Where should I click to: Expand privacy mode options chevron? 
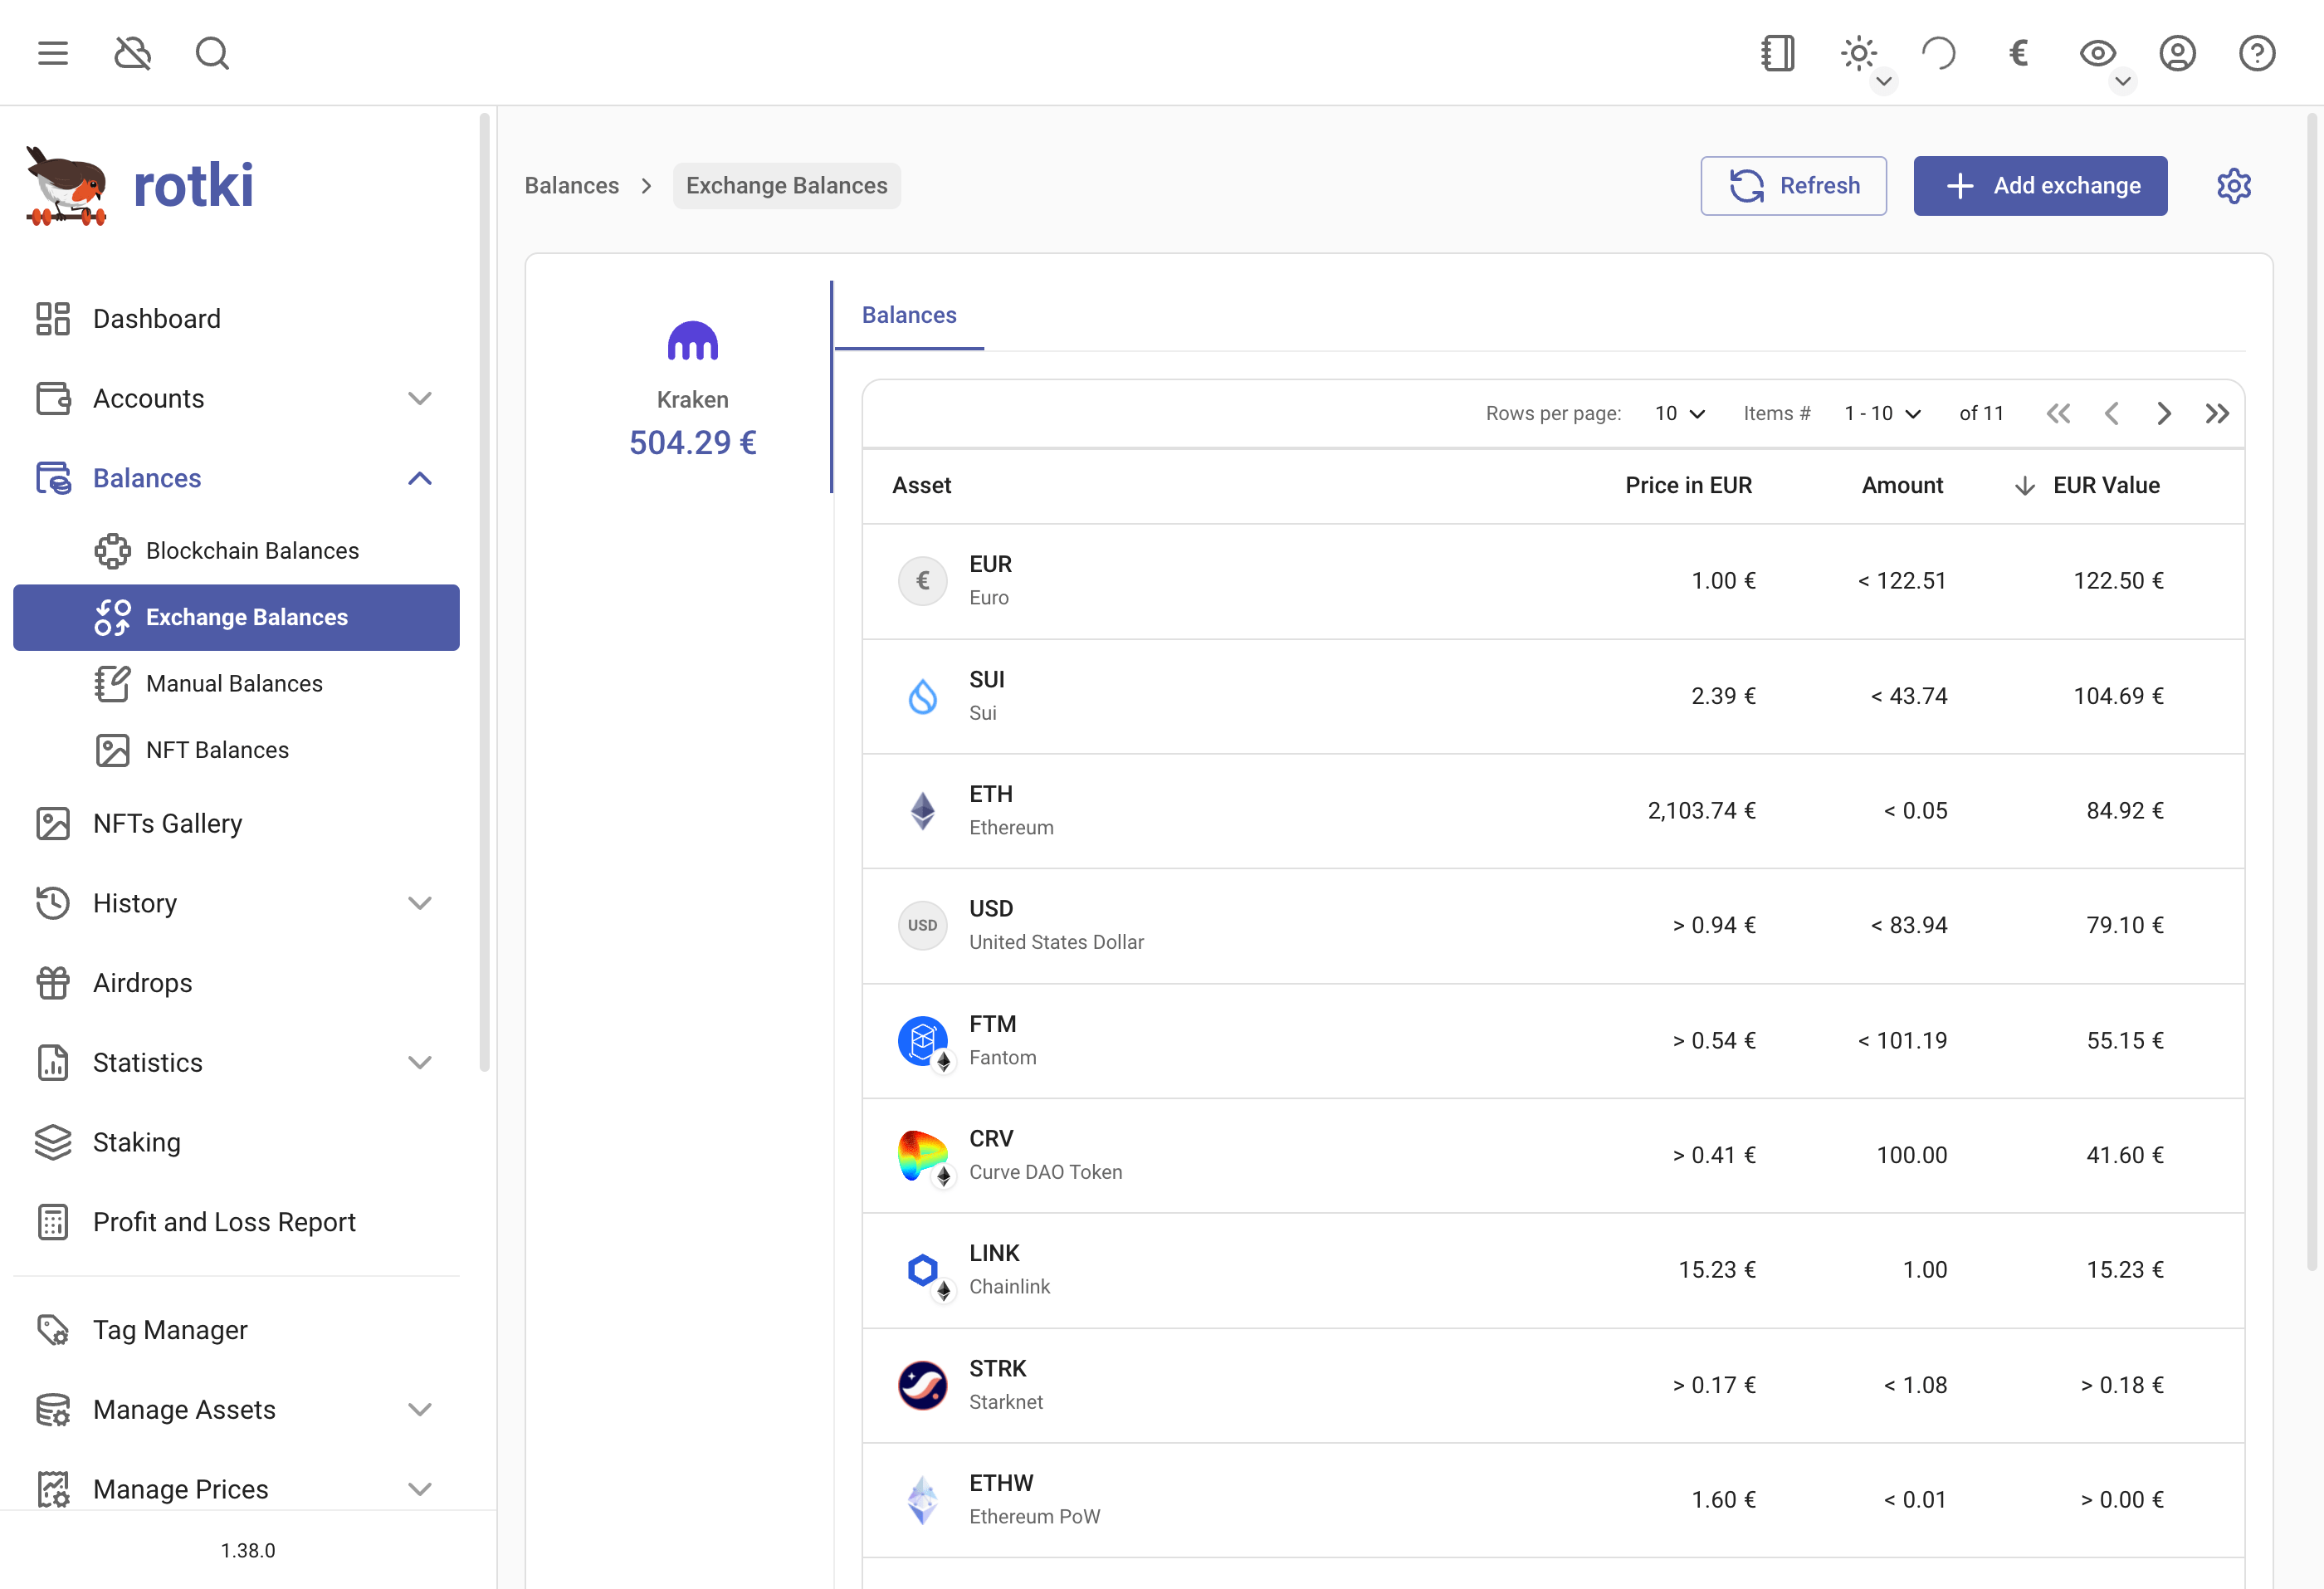click(2123, 81)
